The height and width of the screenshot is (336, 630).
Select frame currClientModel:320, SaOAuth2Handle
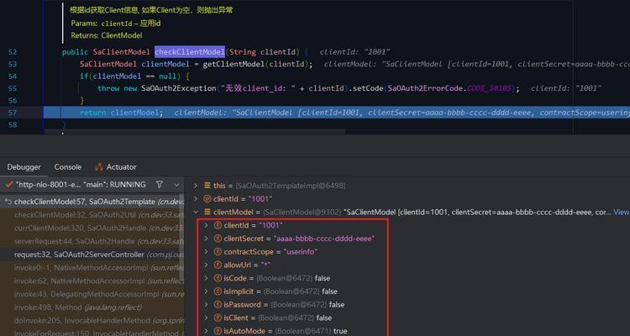click(92, 228)
